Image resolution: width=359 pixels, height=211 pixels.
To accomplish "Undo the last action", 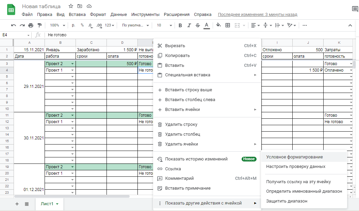I will point(14,25).
